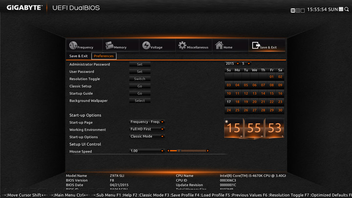
Task: Click the Update Revision value 0000001C
Action: coord(228,185)
